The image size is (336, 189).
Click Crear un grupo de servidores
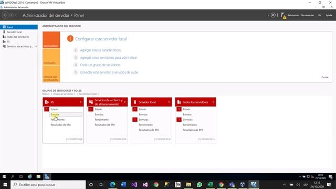click(100, 65)
